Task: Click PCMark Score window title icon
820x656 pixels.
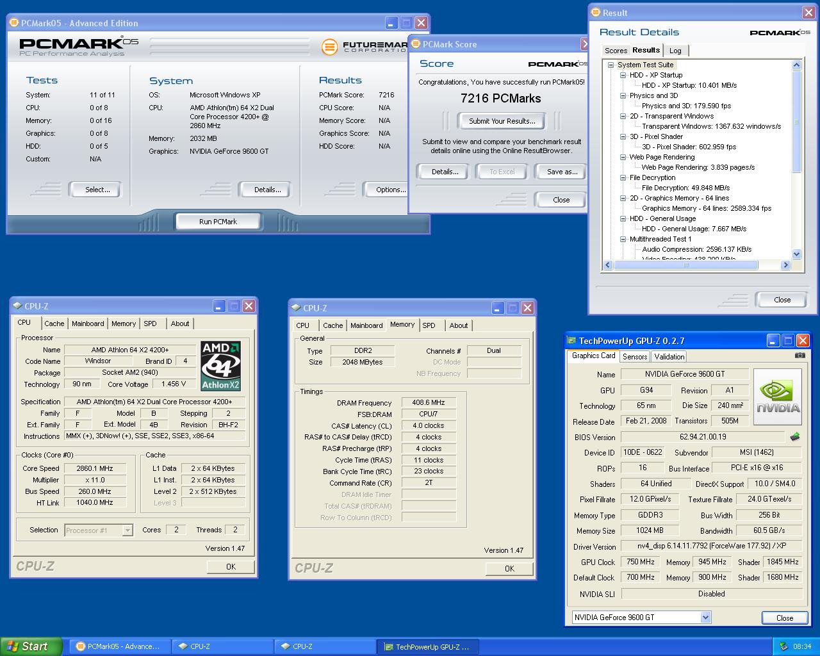Action: pos(416,44)
